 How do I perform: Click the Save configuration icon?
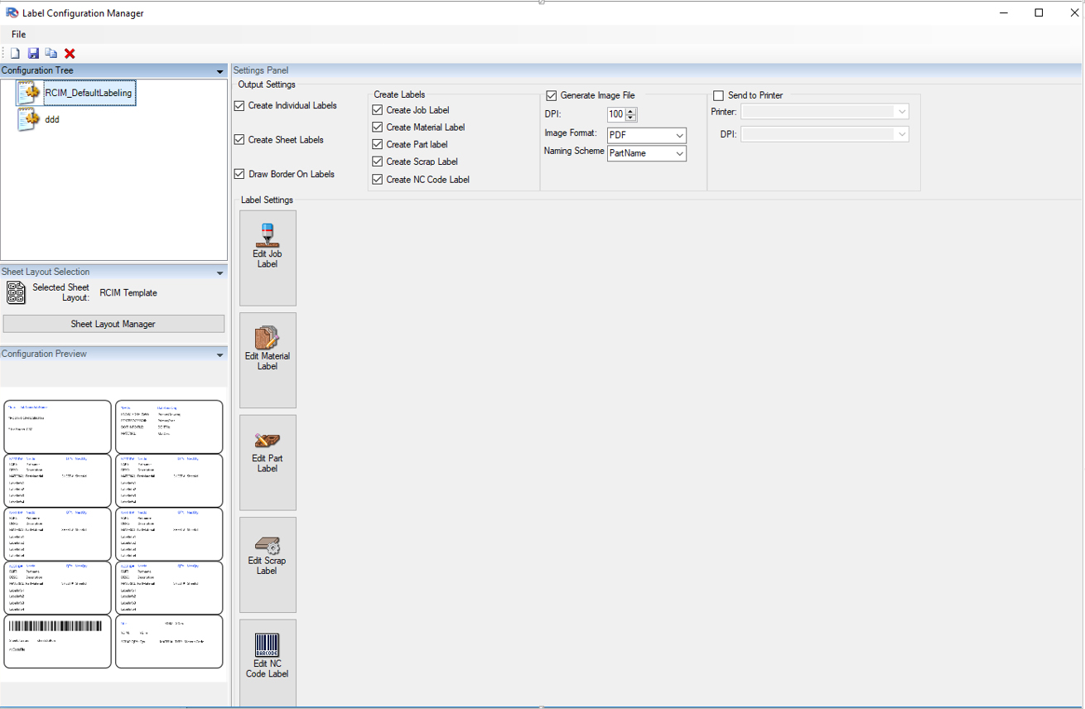click(x=33, y=53)
